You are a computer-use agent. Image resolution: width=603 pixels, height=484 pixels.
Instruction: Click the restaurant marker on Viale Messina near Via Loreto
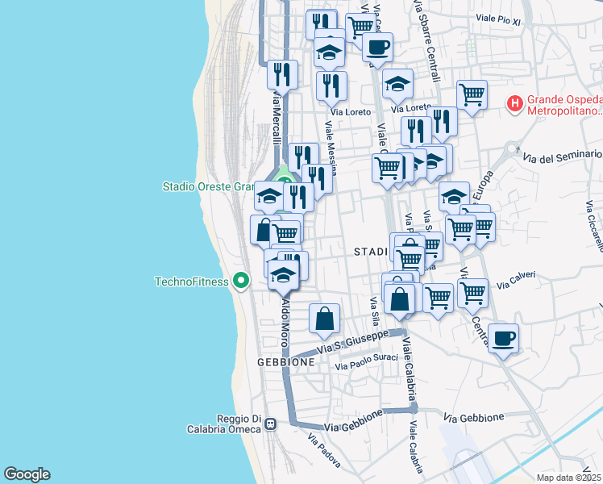[331, 86]
